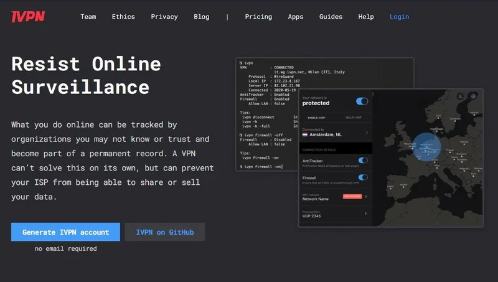Click the IVPN logo
498x282 pixels.
coord(28,17)
